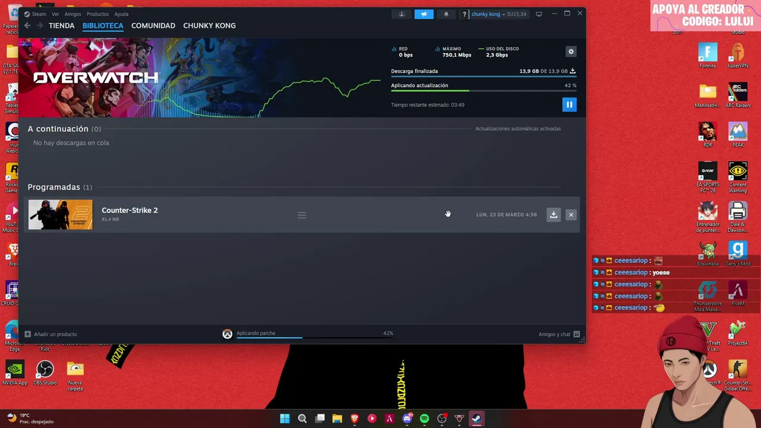Open Project64 desktop shortcut
The width and height of the screenshot is (761, 428).
click(738, 333)
